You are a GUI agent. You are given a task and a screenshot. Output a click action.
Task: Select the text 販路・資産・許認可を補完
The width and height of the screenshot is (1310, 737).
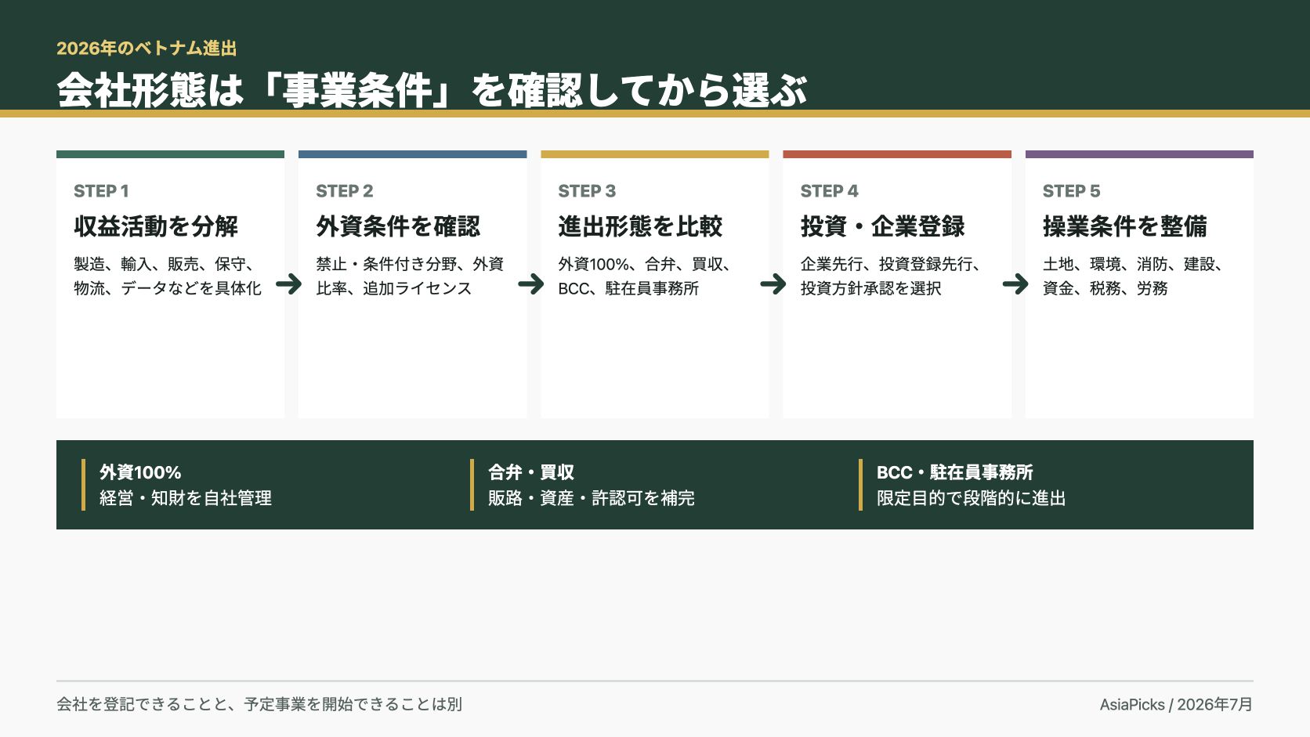coord(592,498)
